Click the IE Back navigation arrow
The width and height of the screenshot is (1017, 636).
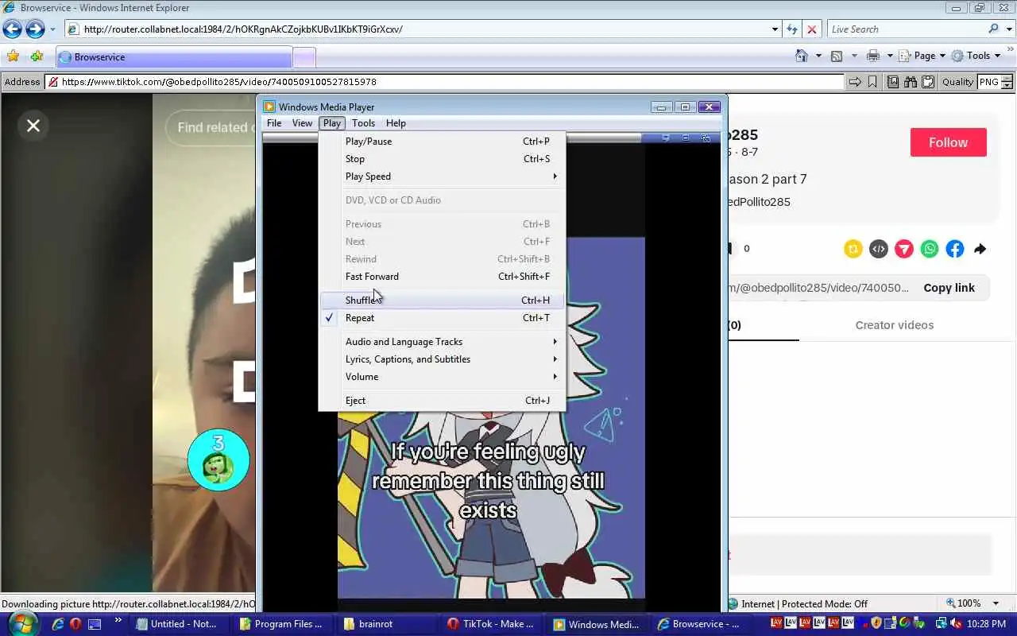coord(12,29)
